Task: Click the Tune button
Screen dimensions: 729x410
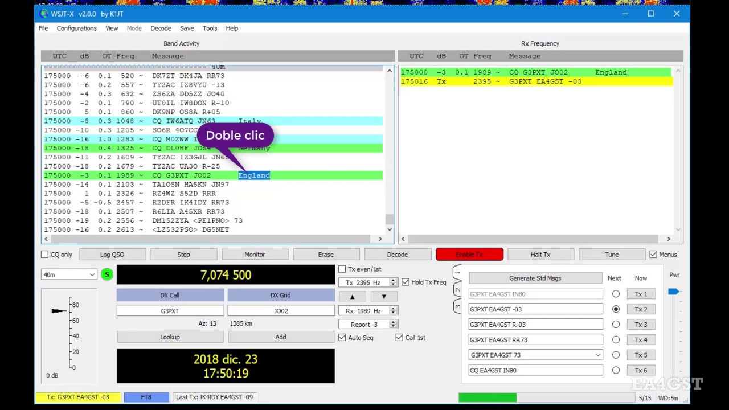Action: pos(612,255)
